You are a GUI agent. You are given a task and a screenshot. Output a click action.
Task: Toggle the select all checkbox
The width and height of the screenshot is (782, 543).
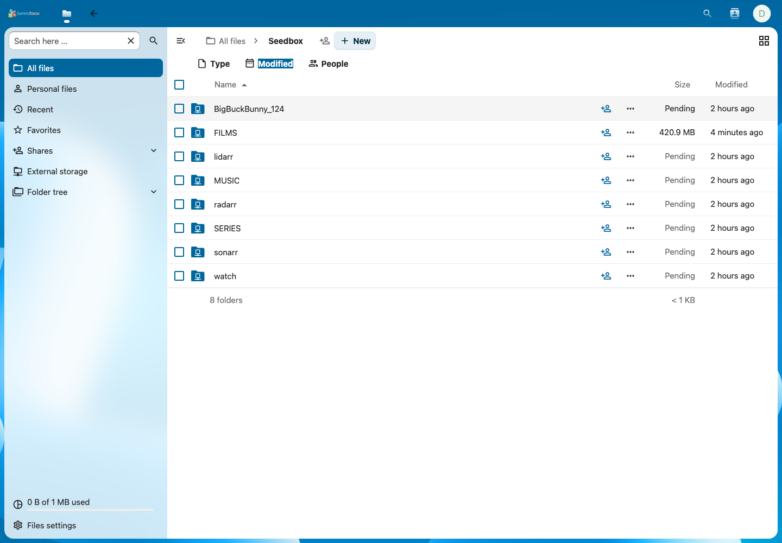pyautogui.click(x=179, y=85)
